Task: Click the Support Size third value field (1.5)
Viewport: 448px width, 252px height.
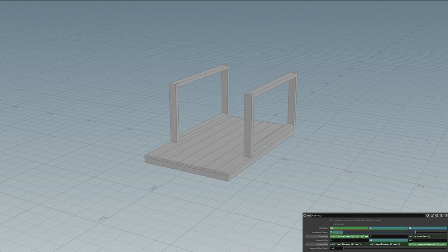Action: [x=427, y=240]
